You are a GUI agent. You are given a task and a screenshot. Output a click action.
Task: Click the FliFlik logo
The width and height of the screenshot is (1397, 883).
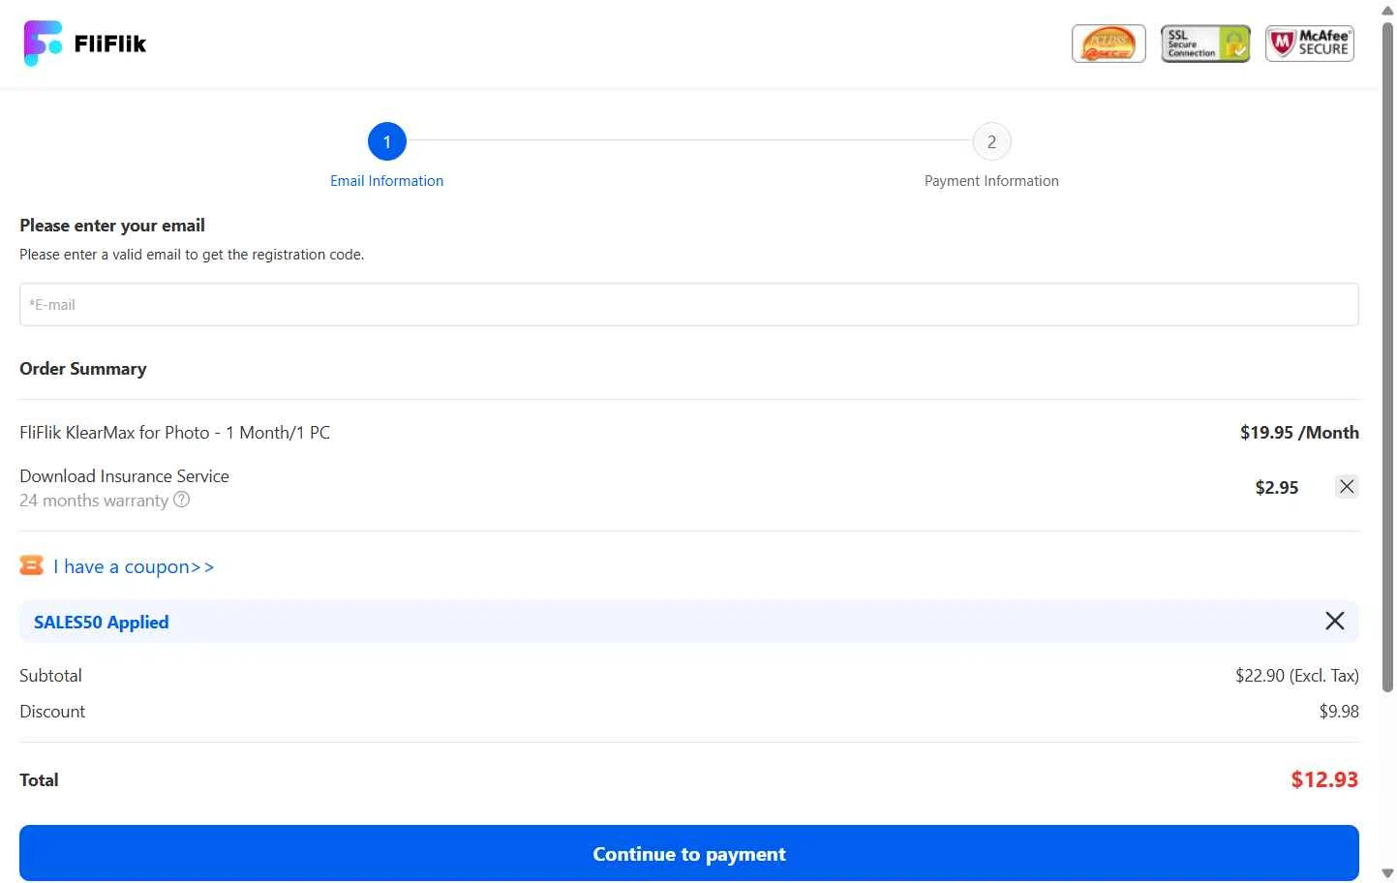[84, 44]
